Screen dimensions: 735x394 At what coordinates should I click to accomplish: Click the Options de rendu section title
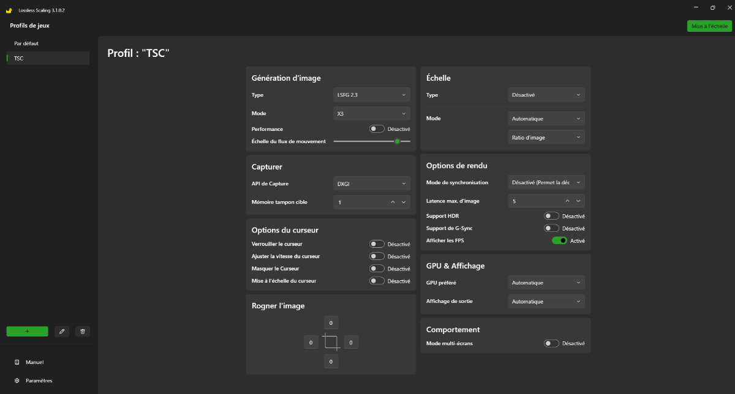click(x=456, y=166)
